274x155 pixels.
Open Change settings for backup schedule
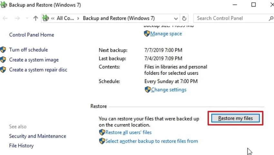click(169, 90)
